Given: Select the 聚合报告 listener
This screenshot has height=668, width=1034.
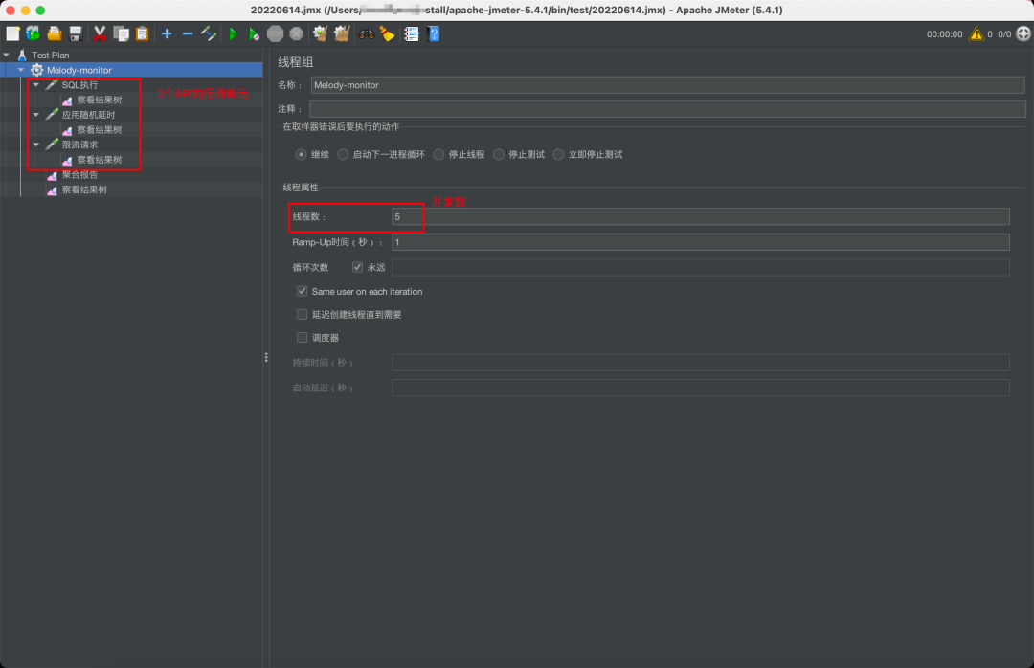Looking at the screenshot, I should tap(79, 175).
